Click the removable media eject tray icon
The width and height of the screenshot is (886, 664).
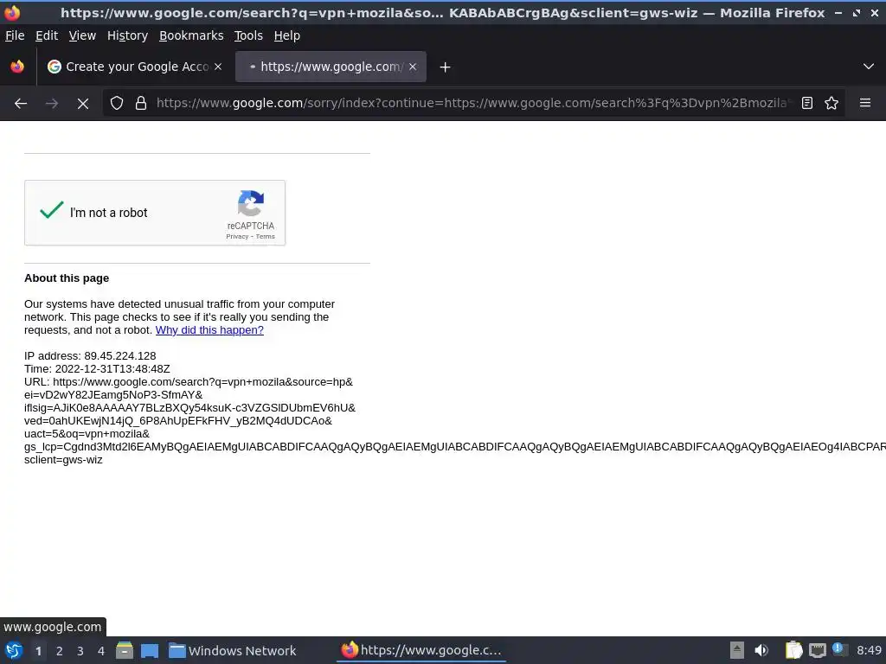(x=737, y=650)
